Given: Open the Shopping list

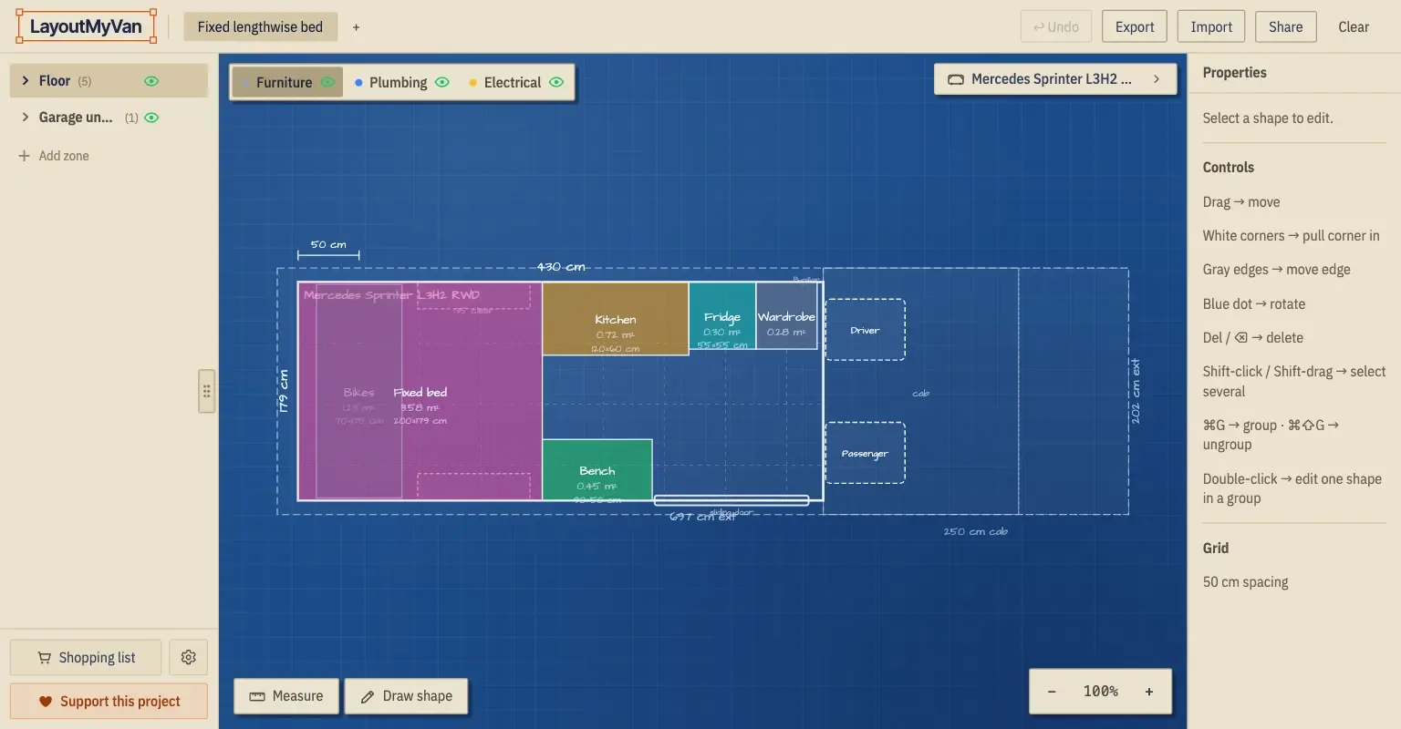Looking at the screenshot, I should click(x=86, y=657).
